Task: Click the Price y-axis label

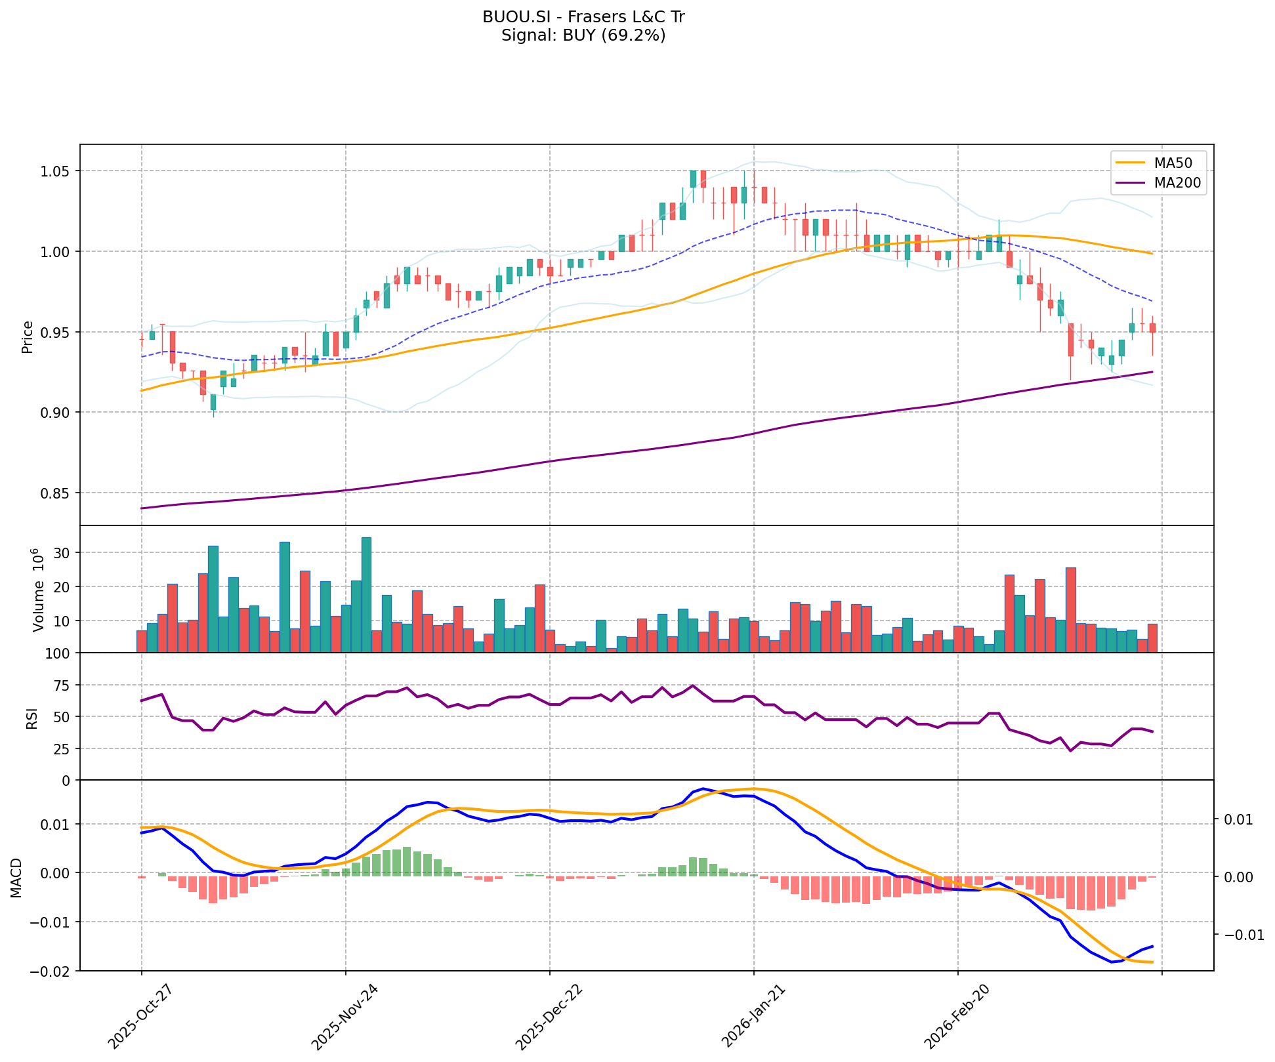Action: point(28,337)
